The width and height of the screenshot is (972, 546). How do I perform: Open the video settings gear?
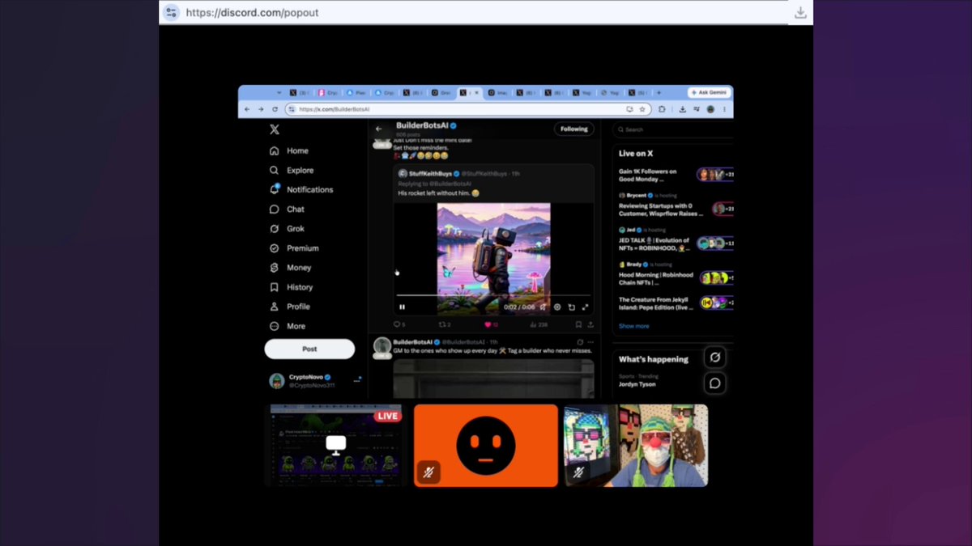(x=557, y=307)
